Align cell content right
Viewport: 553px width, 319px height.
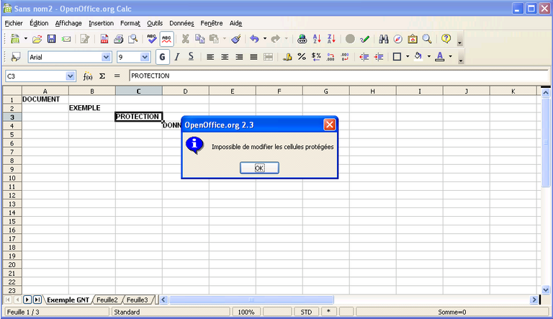coord(239,57)
